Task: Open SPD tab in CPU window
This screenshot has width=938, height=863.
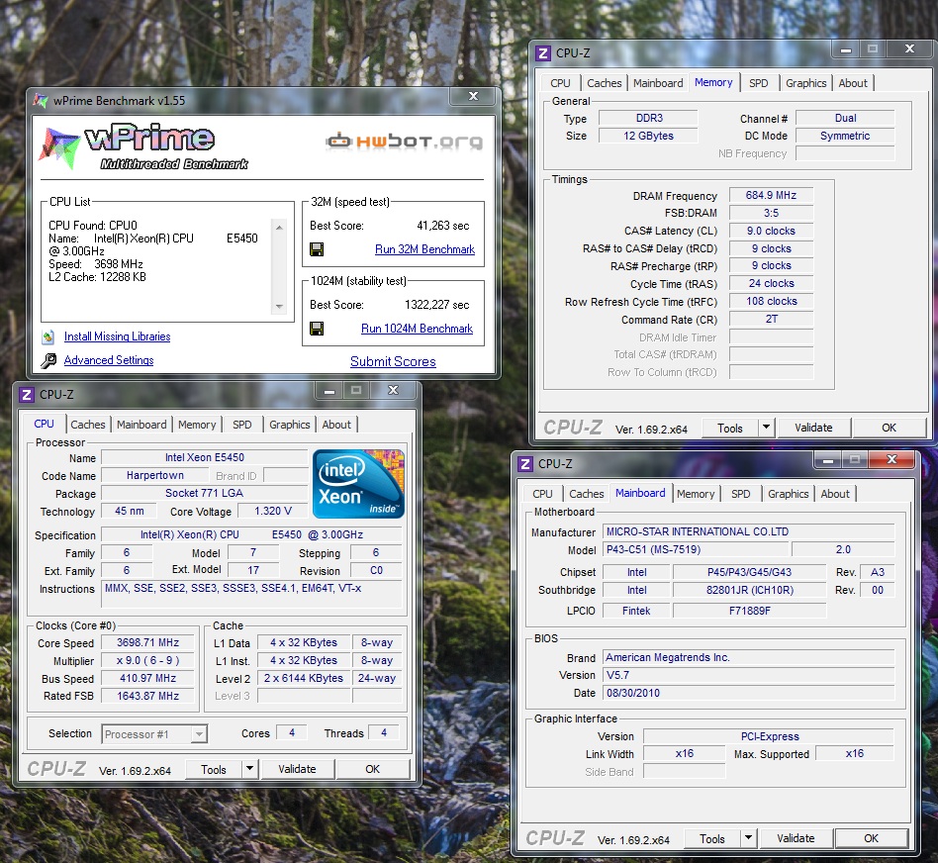Action: coord(242,425)
